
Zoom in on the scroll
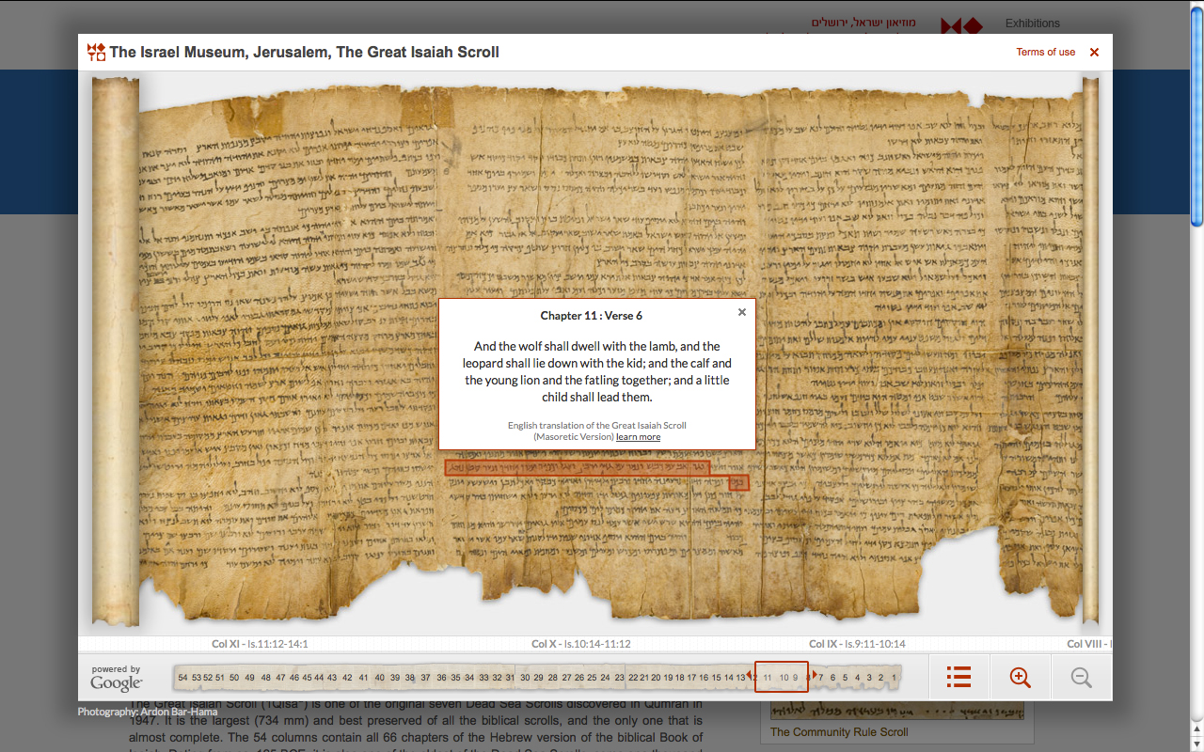(x=1020, y=677)
